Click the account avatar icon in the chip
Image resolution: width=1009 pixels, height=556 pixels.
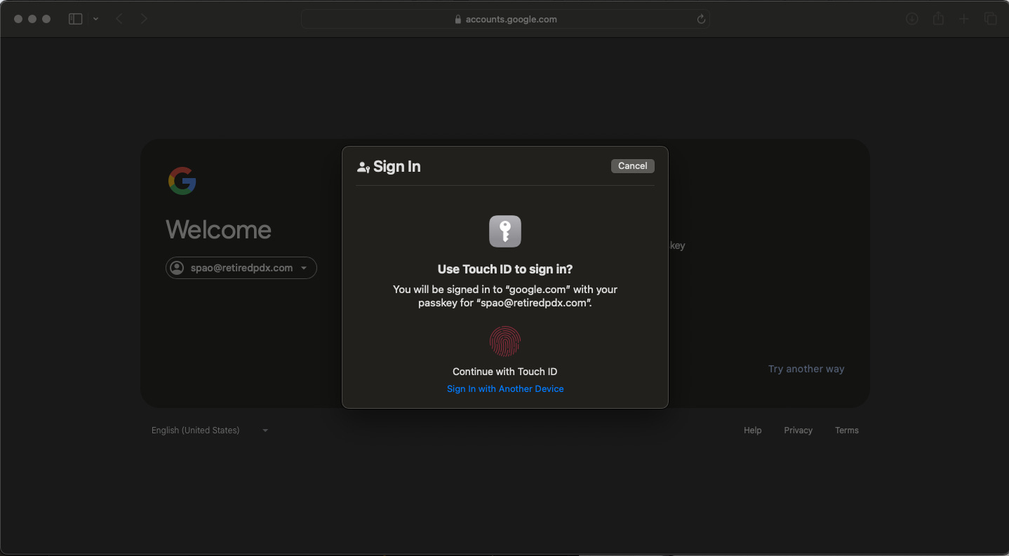[x=178, y=268]
